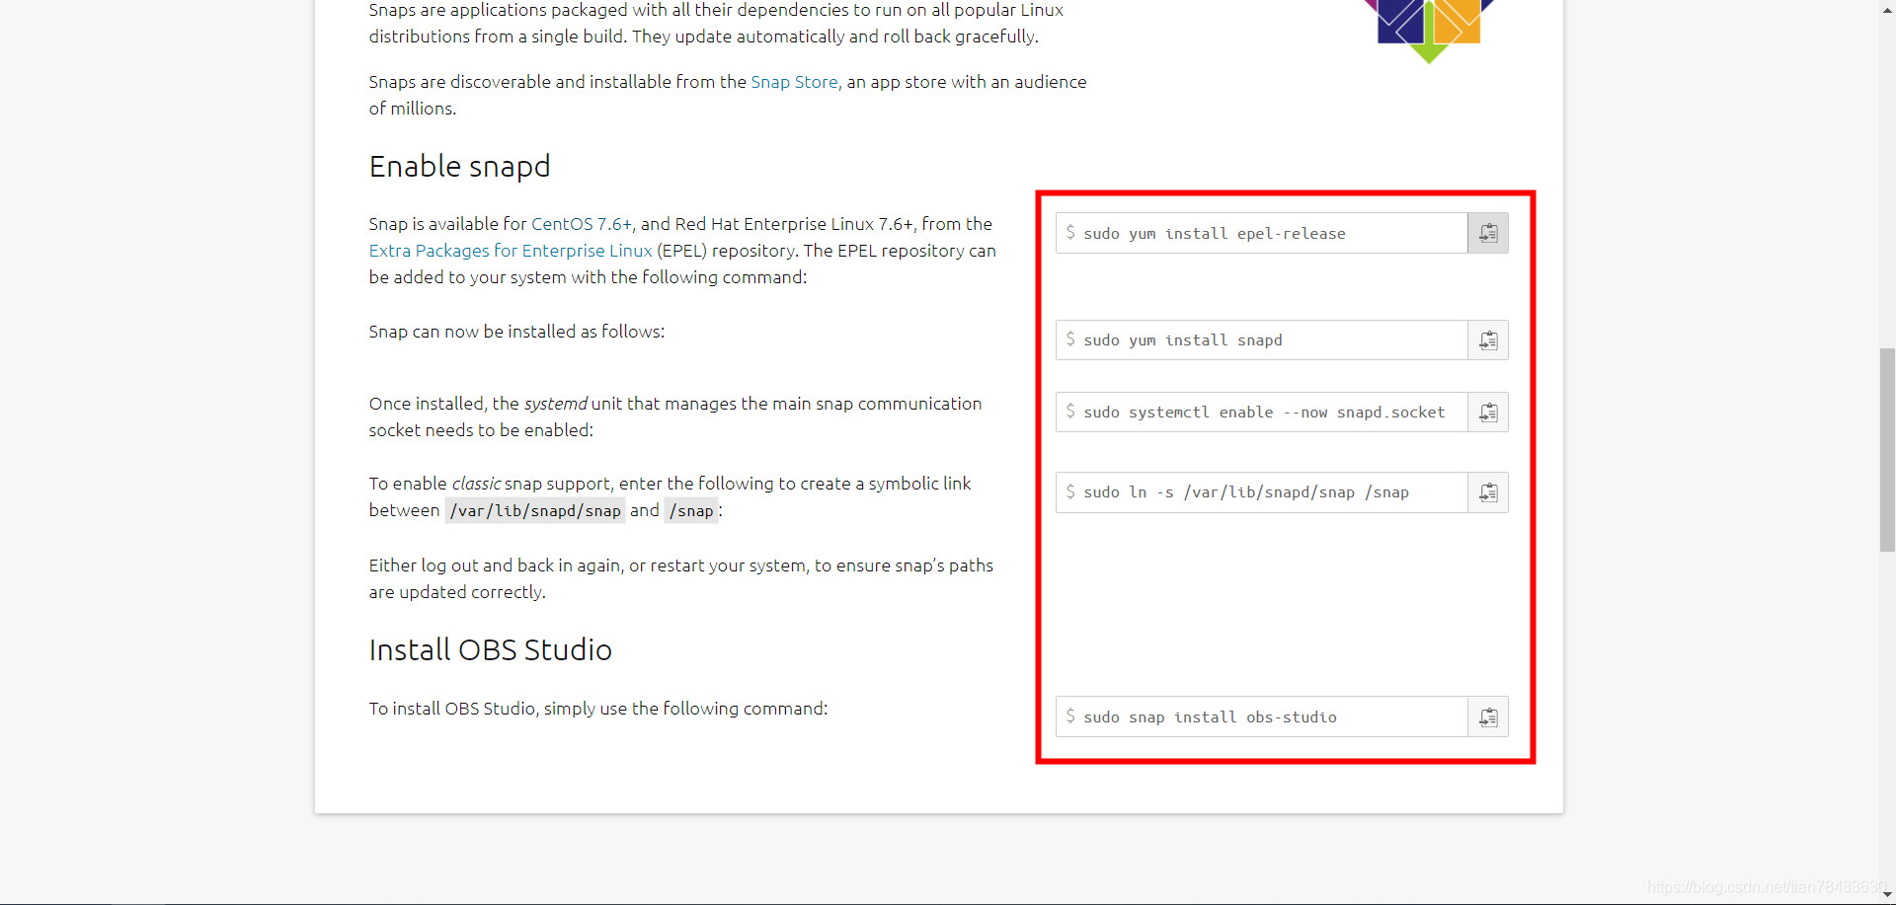Image resolution: width=1896 pixels, height=905 pixels.
Task: Click the scrollbar down arrow
Action: point(1887,895)
